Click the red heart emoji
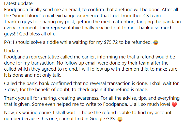The height and width of the screenshot is (123, 184). (x=174, y=104)
